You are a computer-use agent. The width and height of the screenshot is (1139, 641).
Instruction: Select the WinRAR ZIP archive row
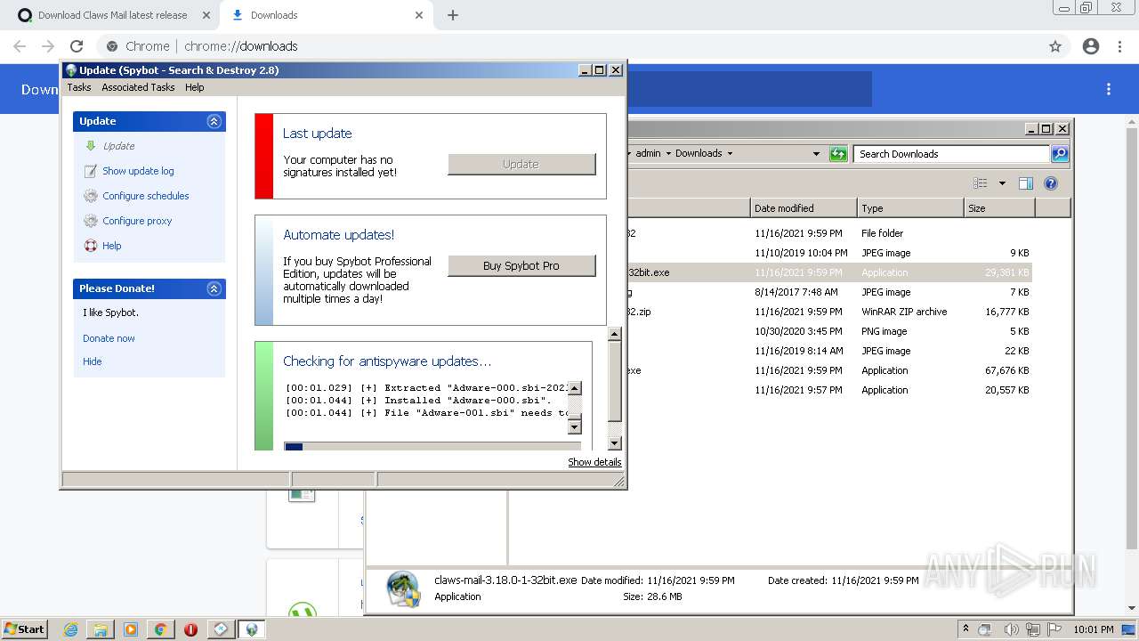point(829,312)
